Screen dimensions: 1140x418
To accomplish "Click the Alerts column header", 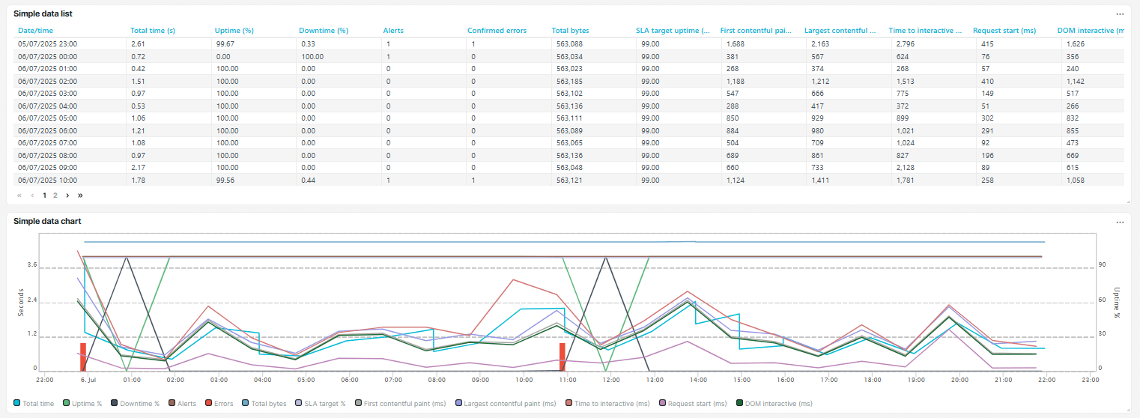I will tap(393, 31).
